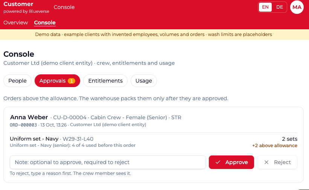Open the MA user avatar menu

point(297,7)
